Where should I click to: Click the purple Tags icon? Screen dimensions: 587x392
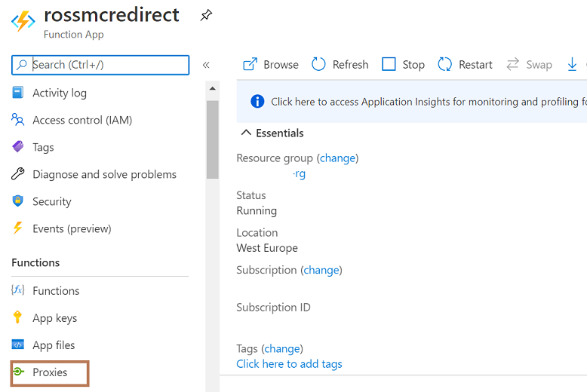pyautogui.click(x=17, y=147)
